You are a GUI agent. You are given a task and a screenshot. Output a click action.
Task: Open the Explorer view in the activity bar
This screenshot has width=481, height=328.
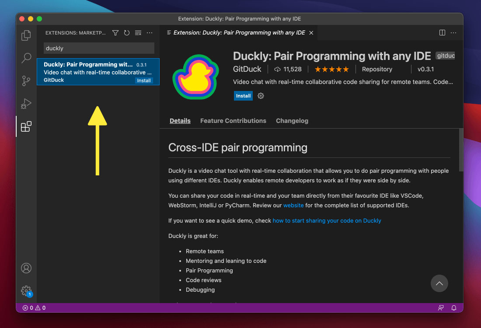pyautogui.click(x=26, y=35)
